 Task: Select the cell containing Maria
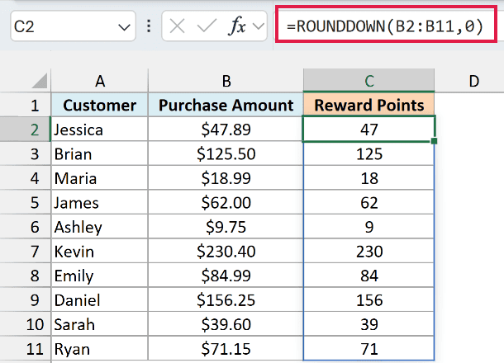100,178
